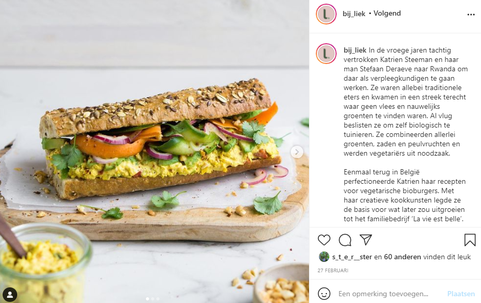Viewport: 481px width, 303px height.
Task: Open the three-dot more options menu
Action: pyautogui.click(x=471, y=15)
